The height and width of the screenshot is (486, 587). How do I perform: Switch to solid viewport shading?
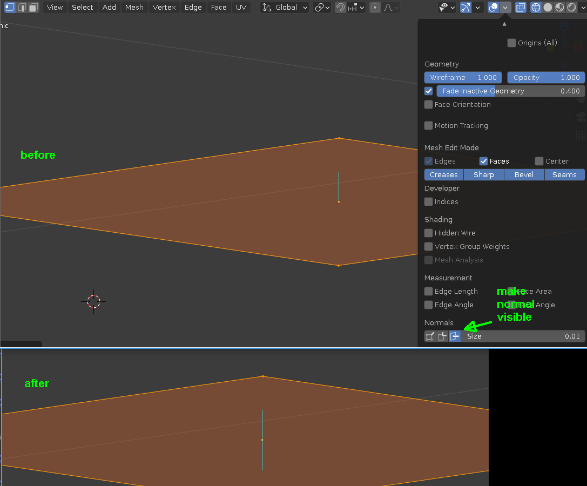[x=548, y=7]
